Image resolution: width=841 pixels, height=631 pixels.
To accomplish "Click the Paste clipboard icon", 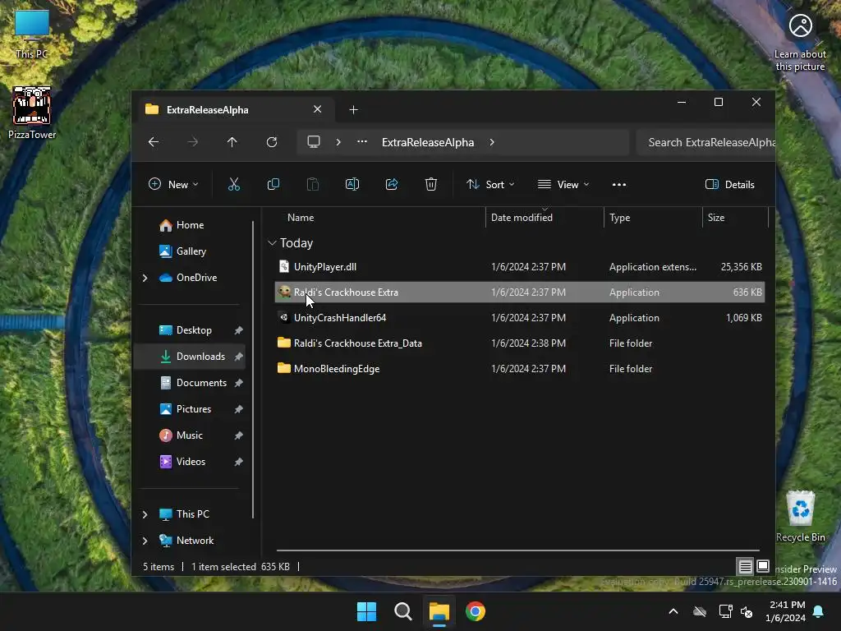I will point(313,185).
